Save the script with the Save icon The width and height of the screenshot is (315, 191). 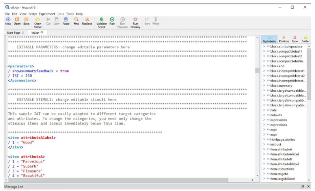point(26,19)
